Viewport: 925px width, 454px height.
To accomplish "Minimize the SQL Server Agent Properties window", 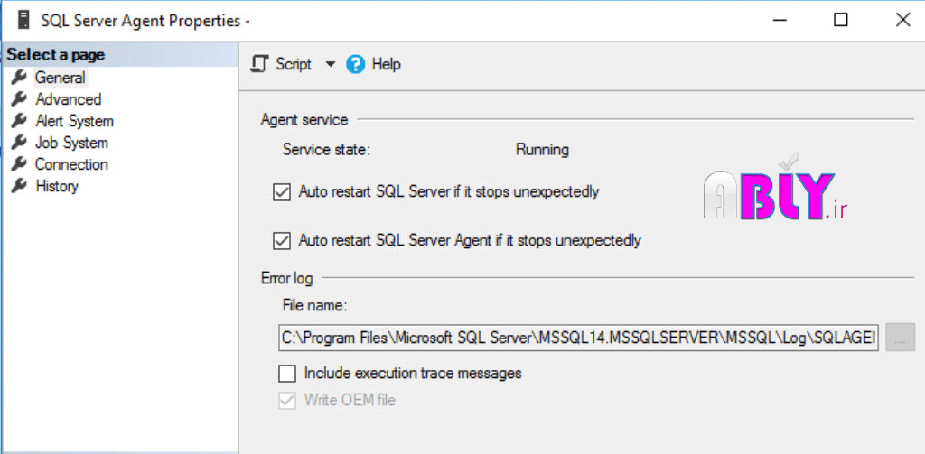I will tap(780, 21).
